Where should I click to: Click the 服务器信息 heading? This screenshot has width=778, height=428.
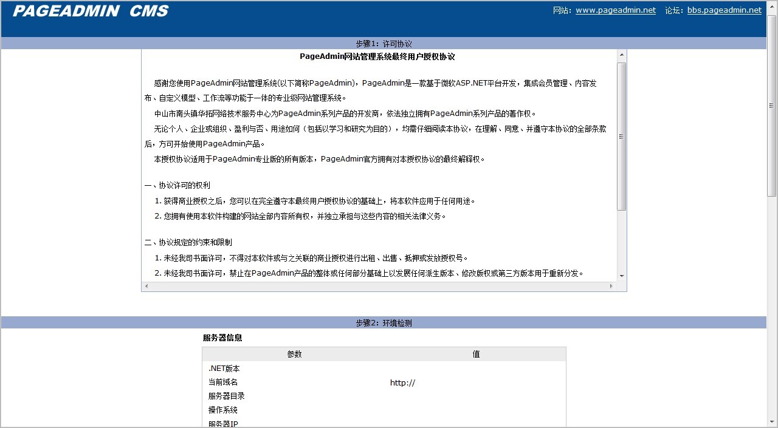click(222, 338)
